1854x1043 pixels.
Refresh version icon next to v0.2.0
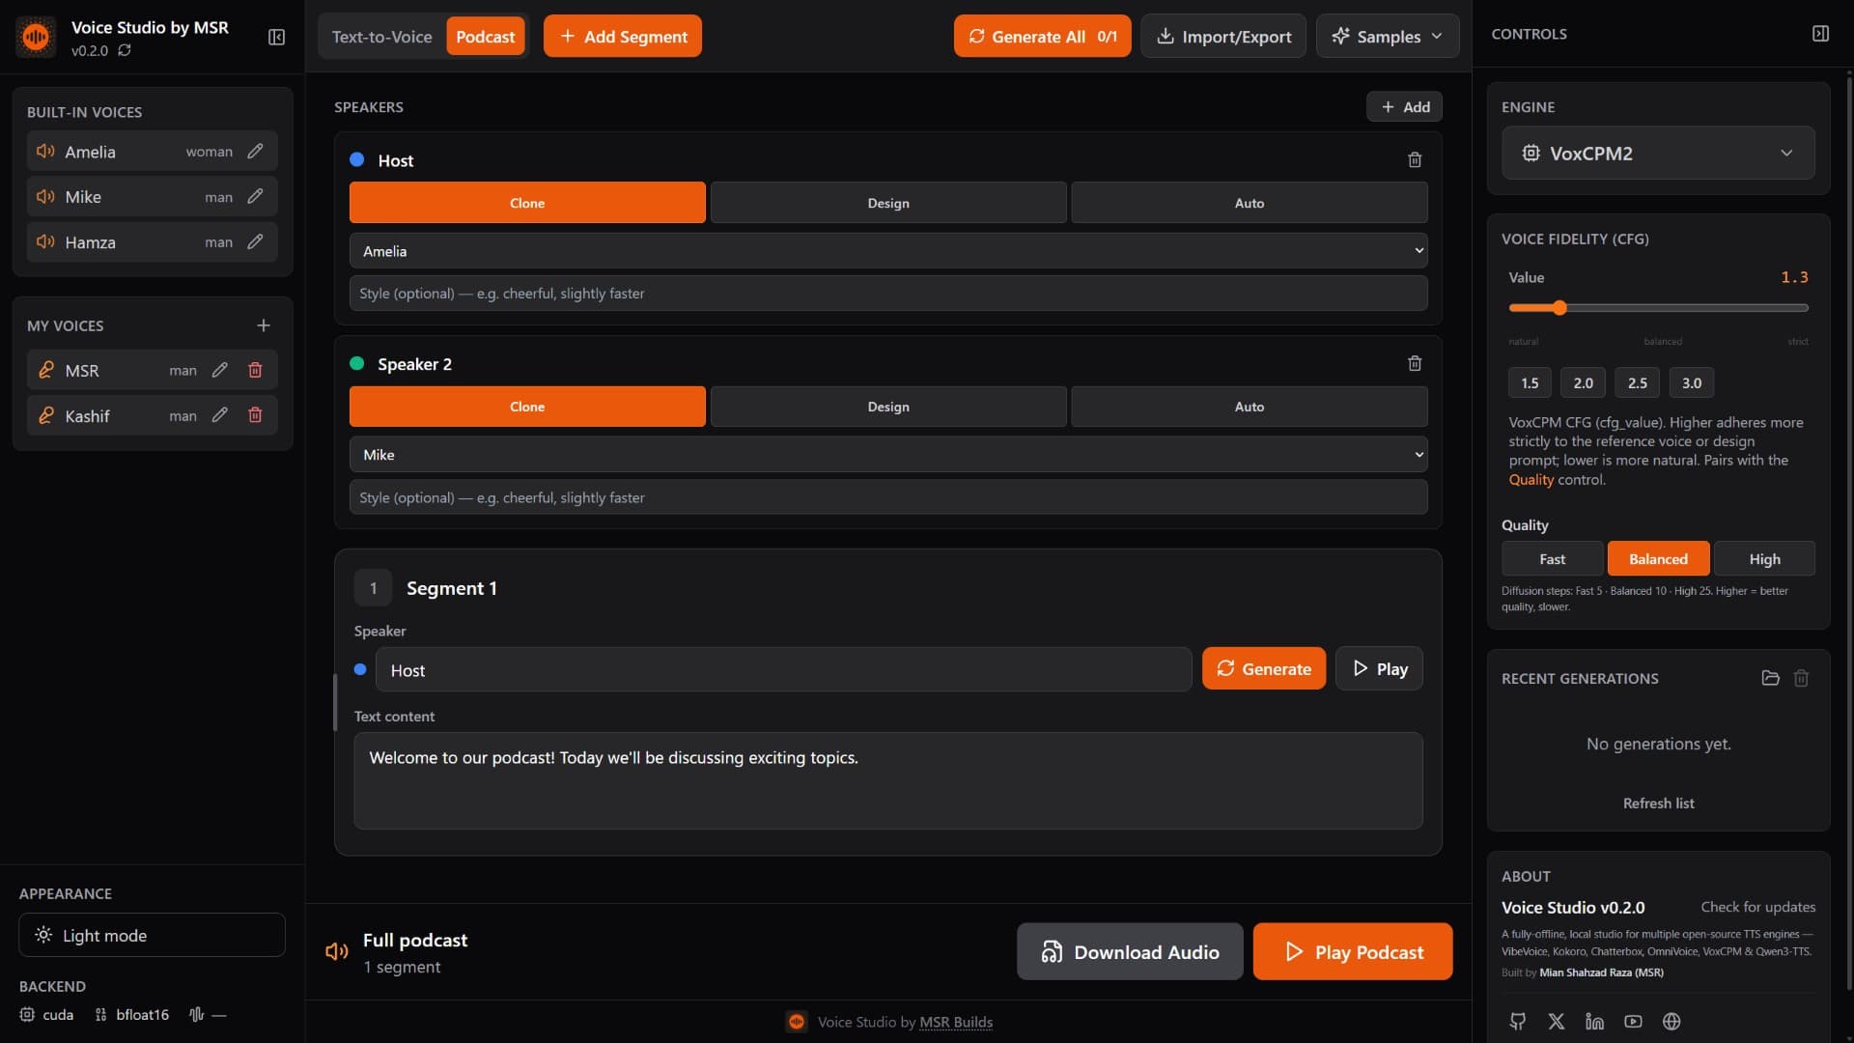[x=125, y=50]
